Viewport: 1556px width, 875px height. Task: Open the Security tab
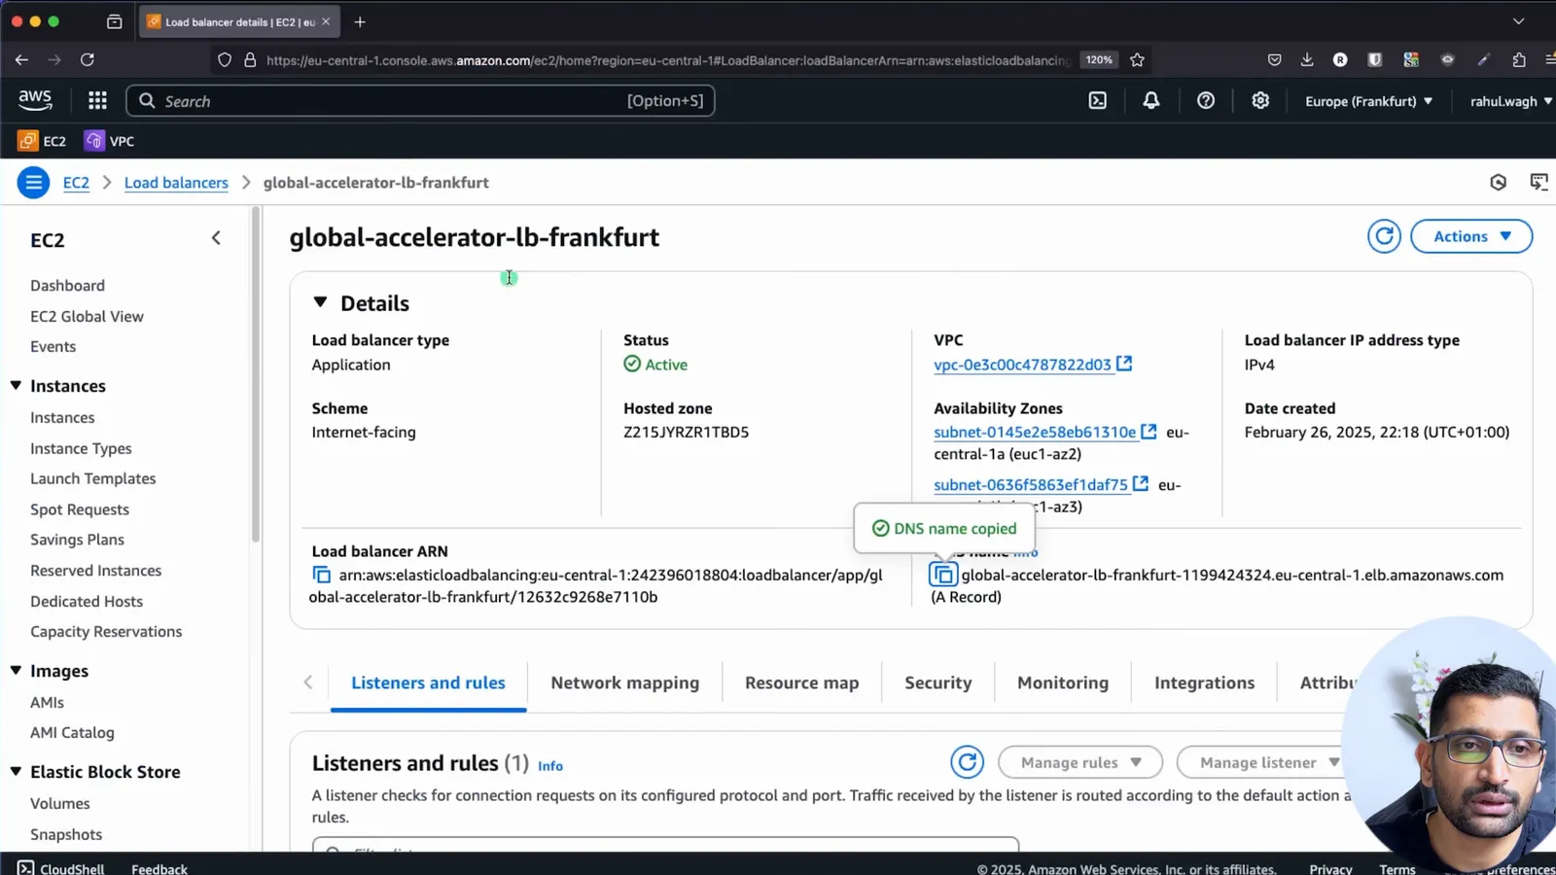coord(938,682)
